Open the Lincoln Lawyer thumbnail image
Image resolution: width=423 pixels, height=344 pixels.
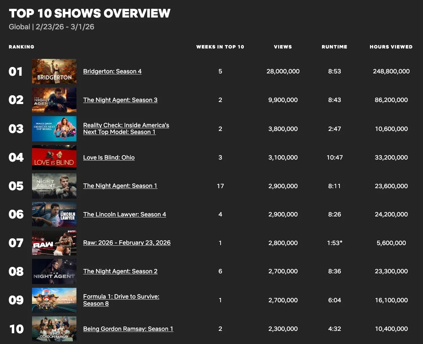54,214
